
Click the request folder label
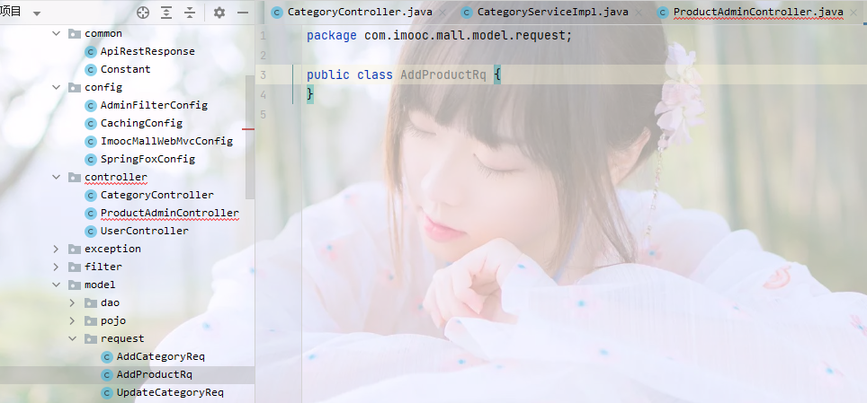pyautogui.click(x=122, y=338)
